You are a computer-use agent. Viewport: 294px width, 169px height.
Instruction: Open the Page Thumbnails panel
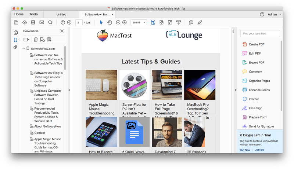pyautogui.click(x=16, y=33)
